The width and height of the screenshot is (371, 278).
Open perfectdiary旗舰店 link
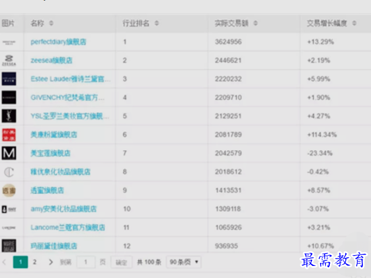(x=58, y=42)
